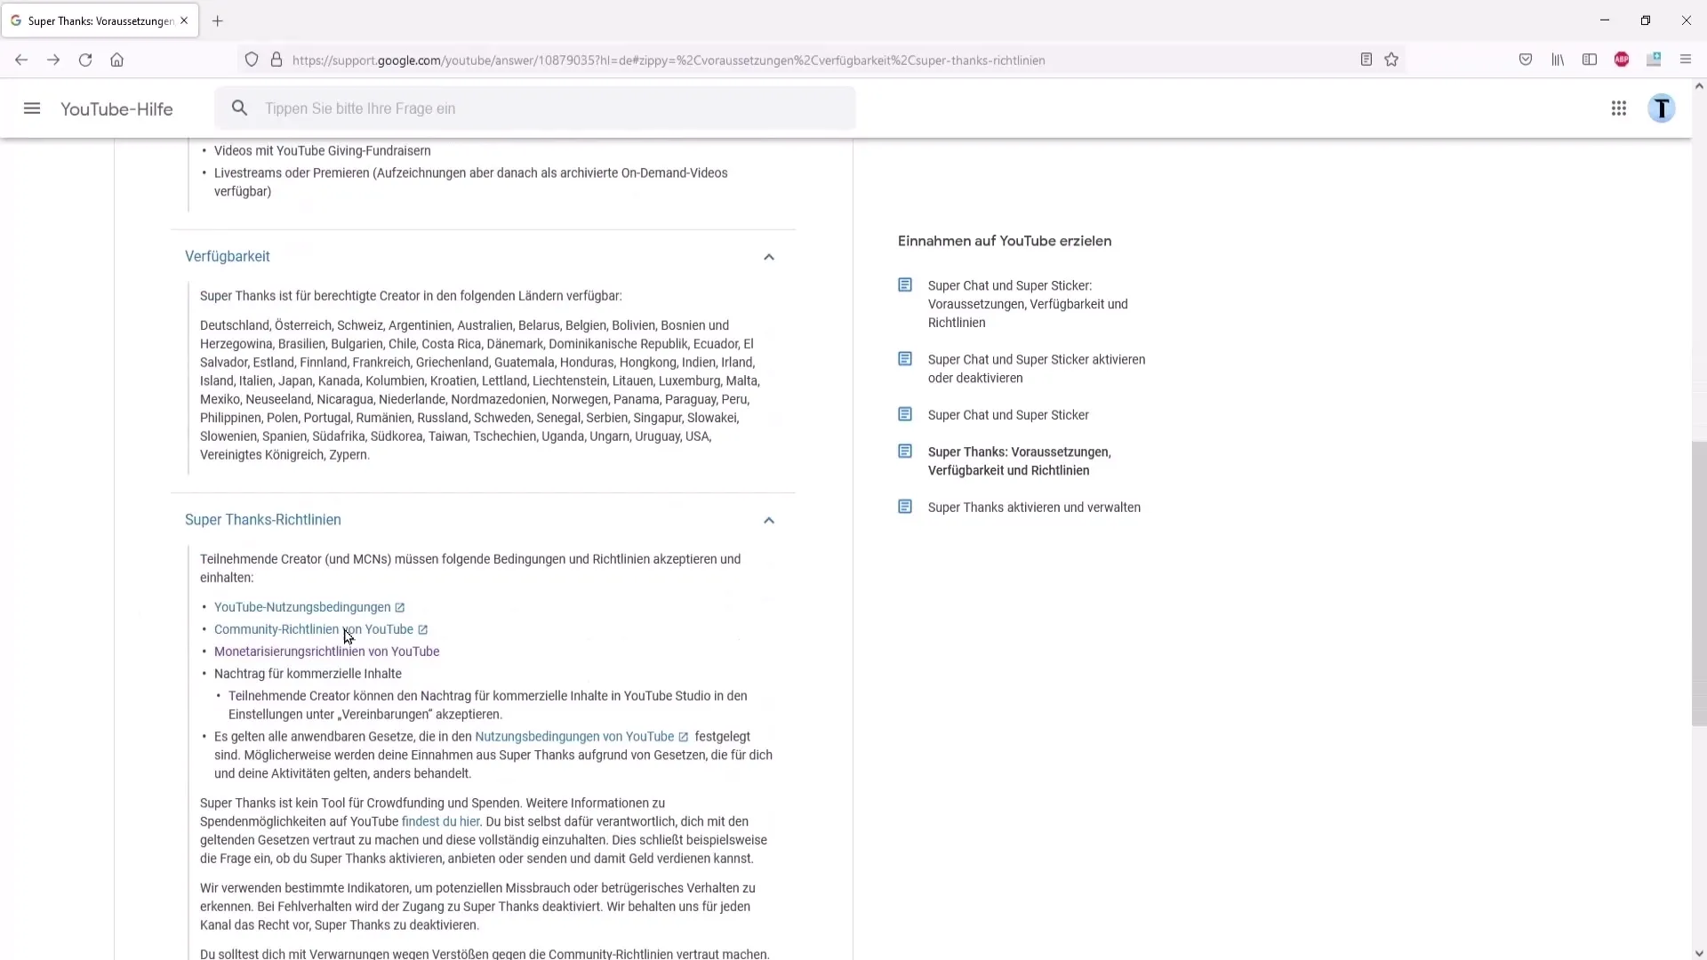
Task: Click 'Nachtrag für kommerzielle Inhalte' bullet text
Action: click(308, 674)
